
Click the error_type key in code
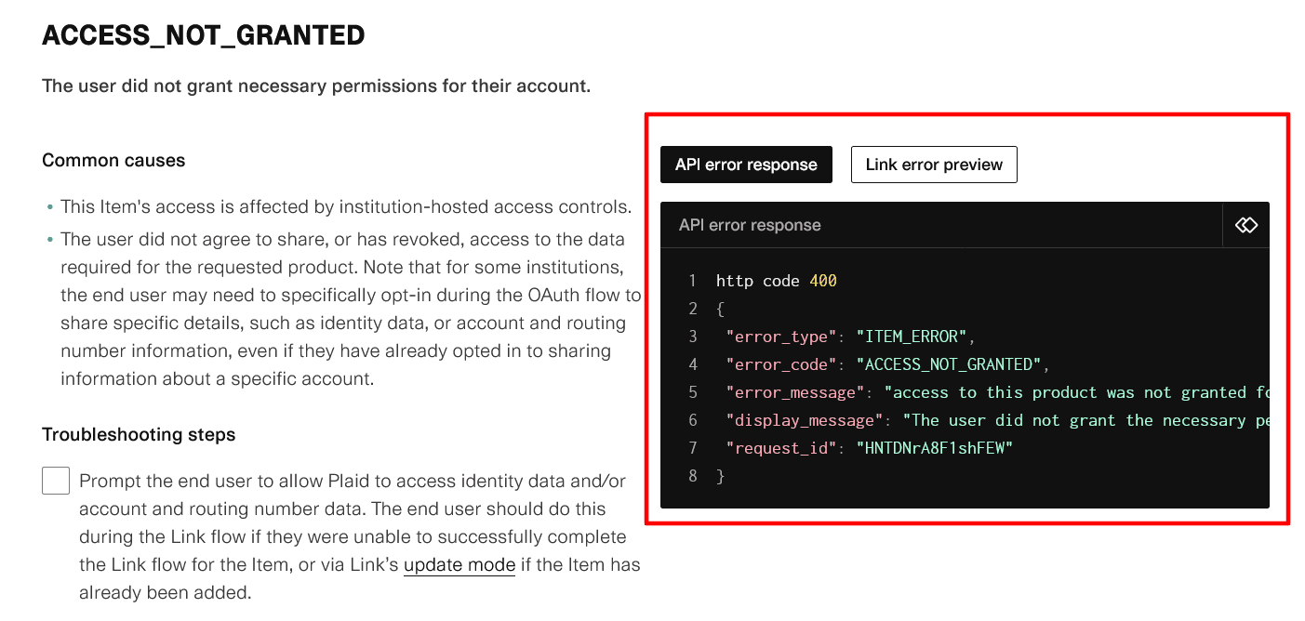pyautogui.click(x=781, y=337)
